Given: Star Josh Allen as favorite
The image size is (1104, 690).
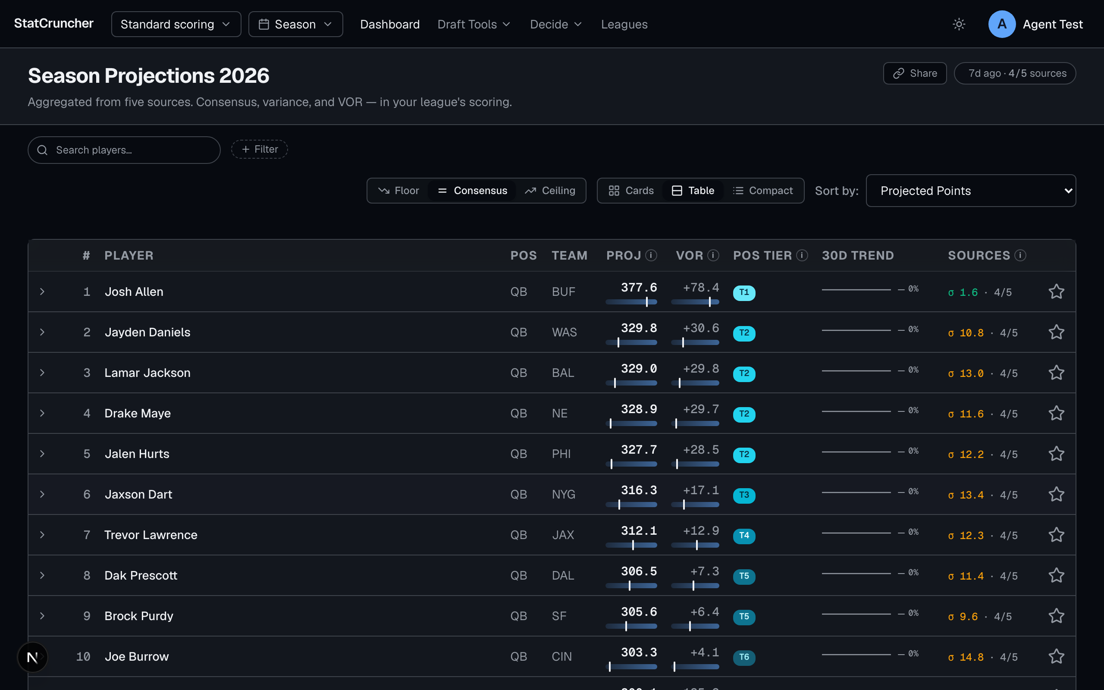Looking at the screenshot, I should [x=1056, y=292].
